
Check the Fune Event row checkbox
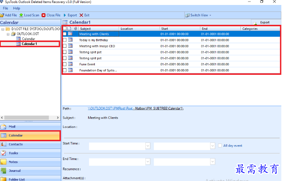pyautogui.click(x=64, y=64)
